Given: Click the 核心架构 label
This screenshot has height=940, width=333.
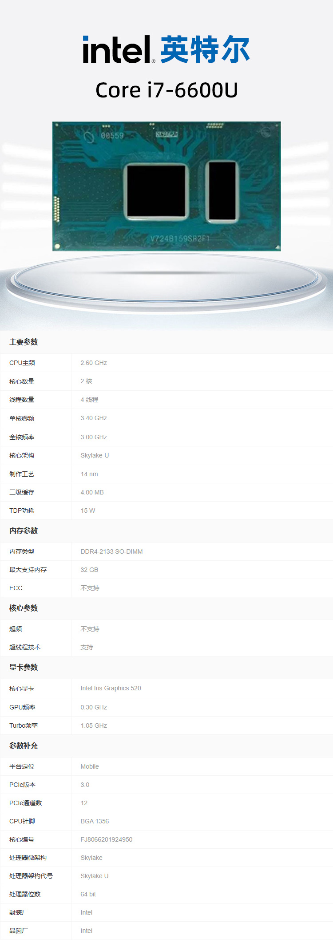Looking at the screenshot, I should 22,455.
